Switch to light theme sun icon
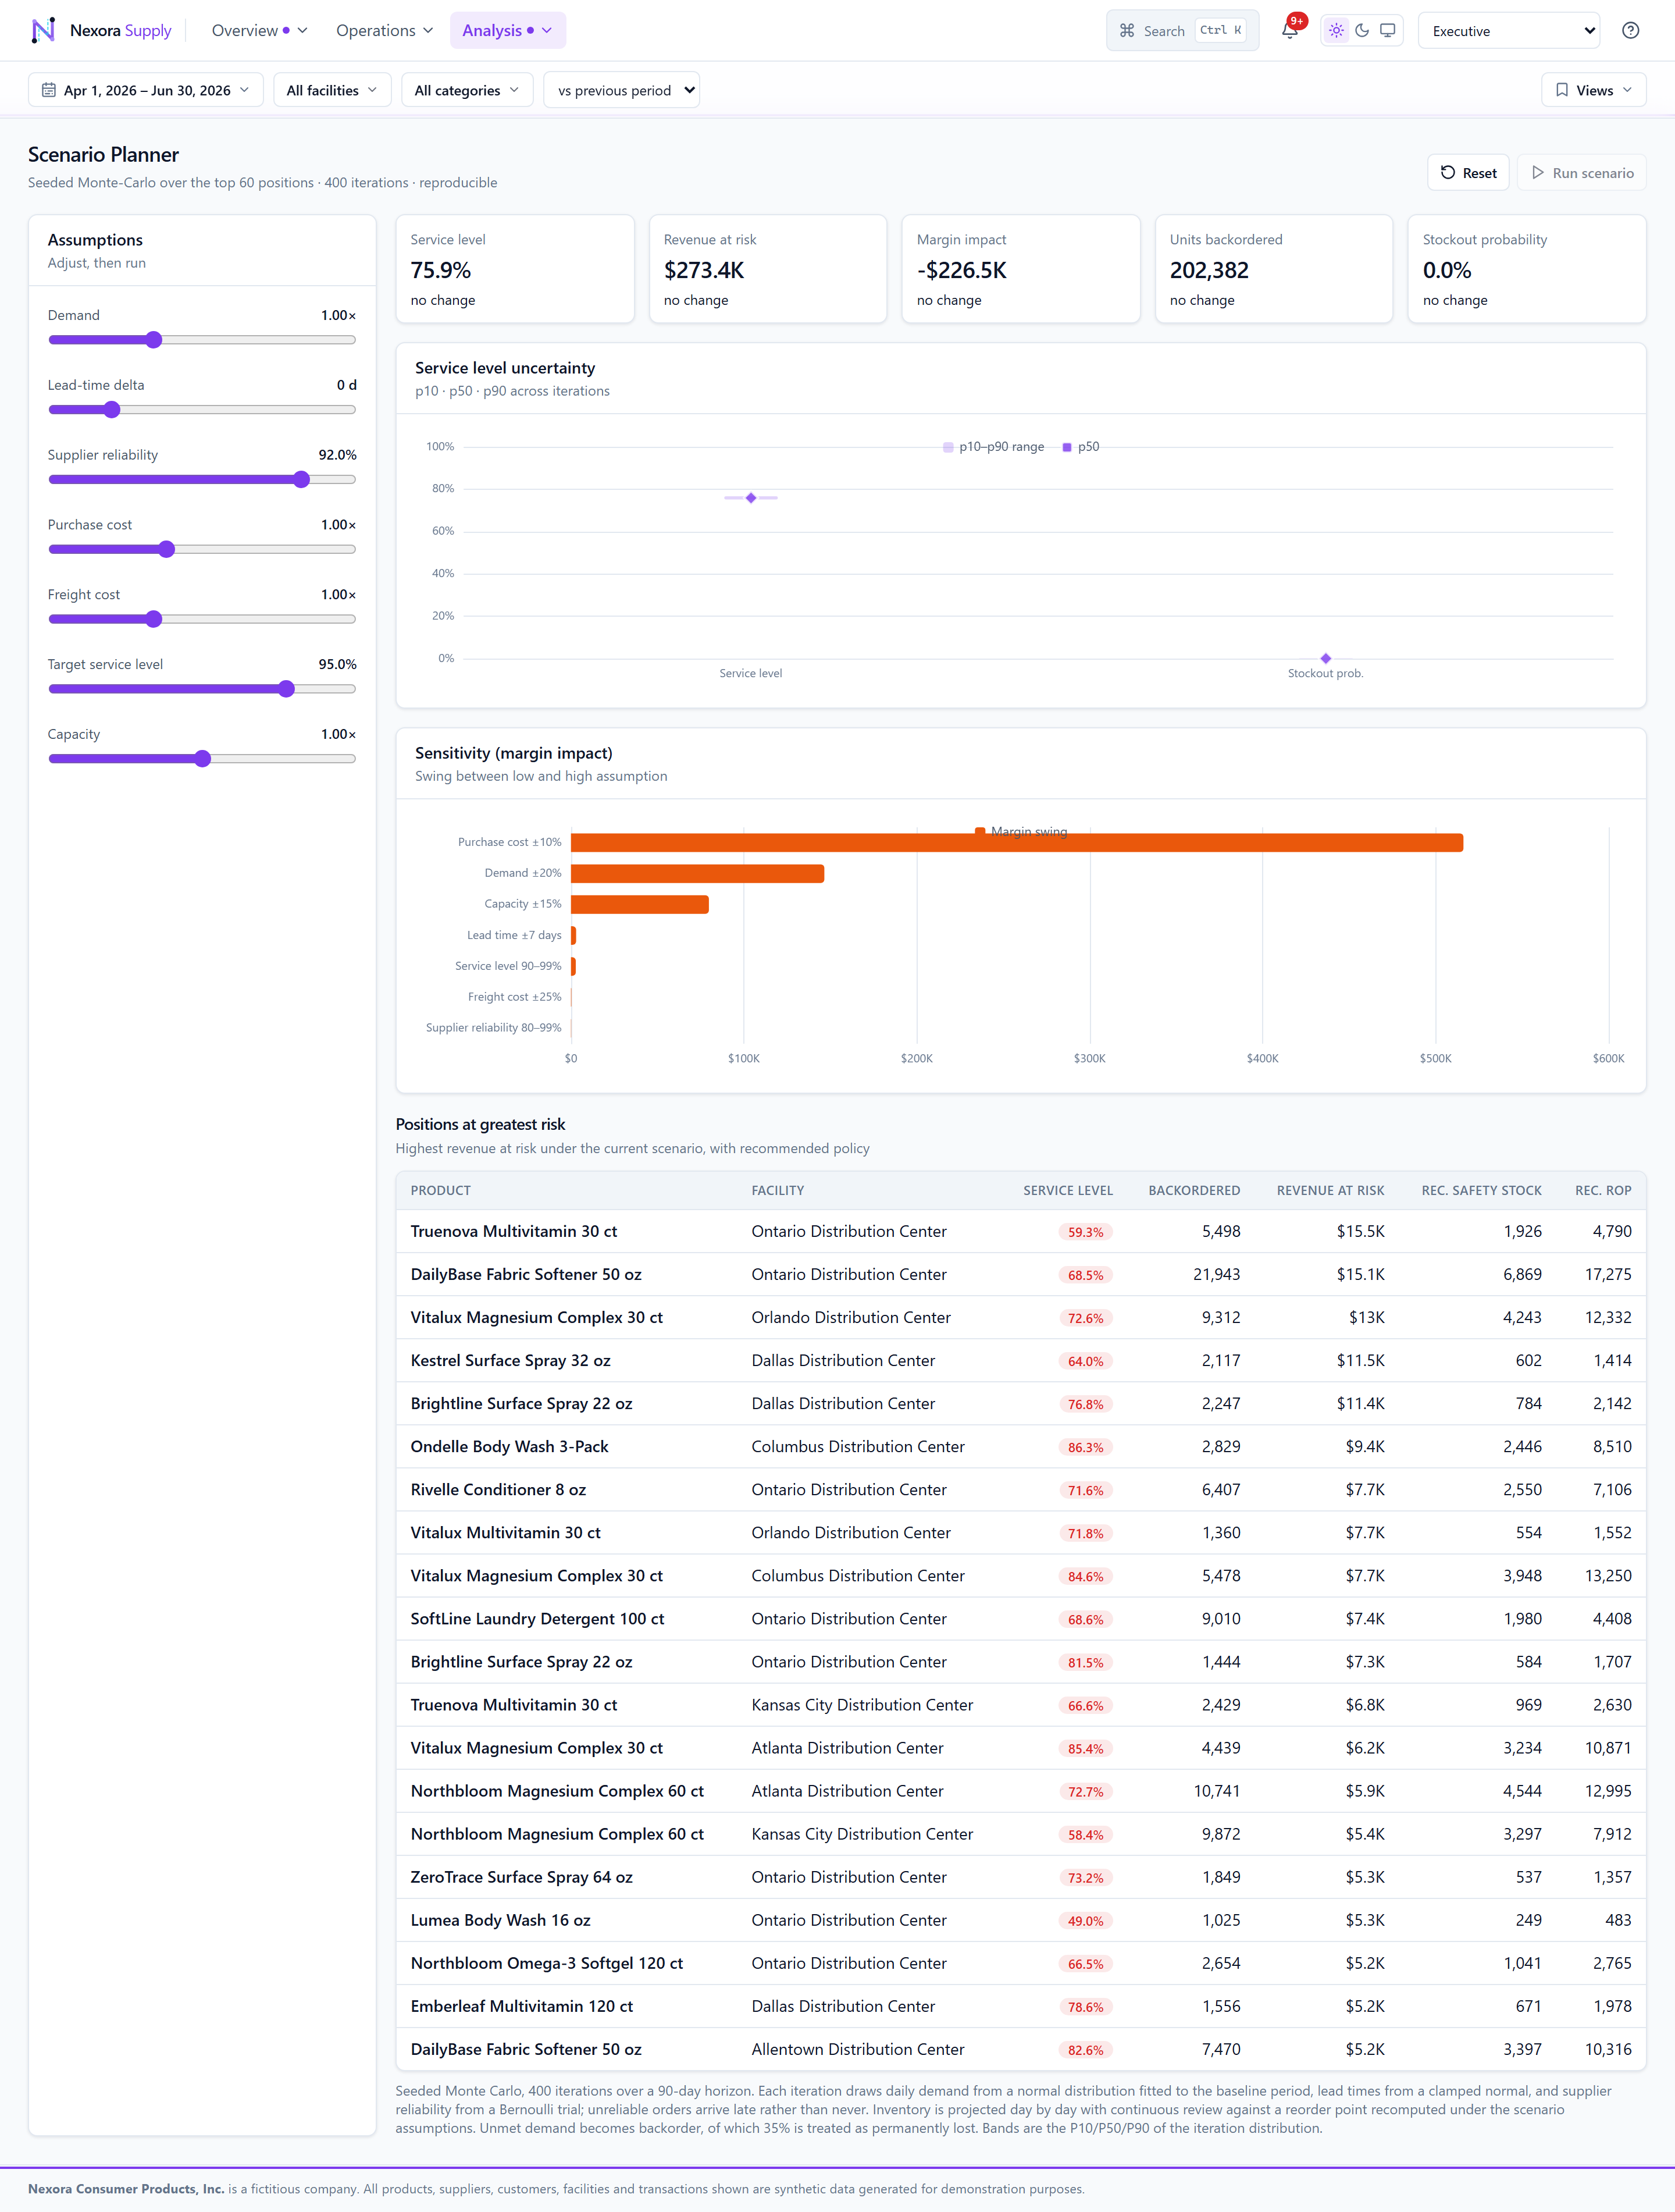This screenshot has height=2212, width=1675. coord(1336,30)
